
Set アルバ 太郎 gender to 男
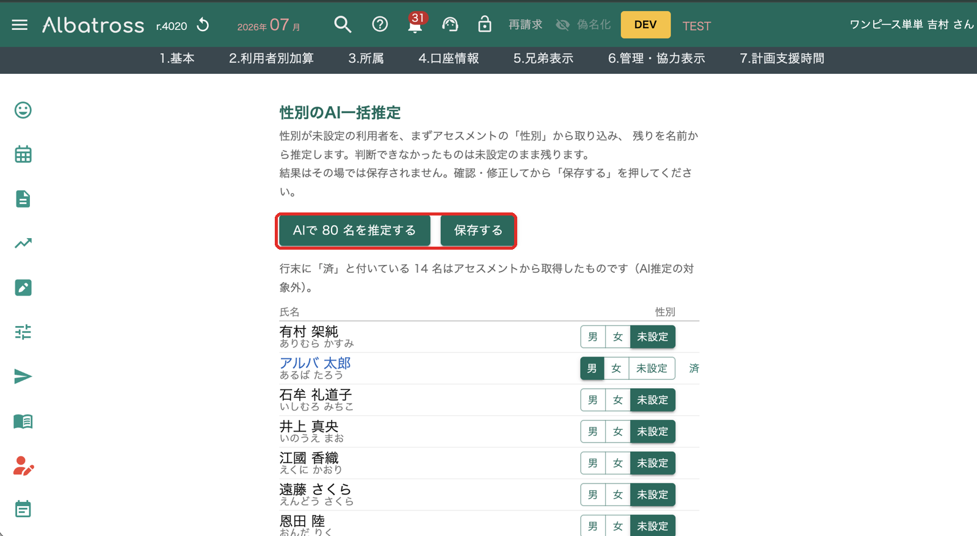tap(592, 369)
